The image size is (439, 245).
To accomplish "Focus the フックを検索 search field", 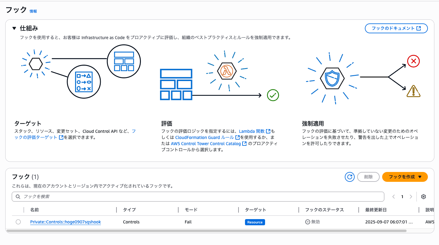I will (x=198, y=197).
